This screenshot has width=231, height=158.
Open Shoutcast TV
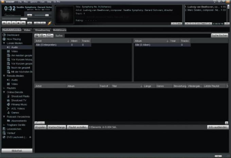point(19,100)
